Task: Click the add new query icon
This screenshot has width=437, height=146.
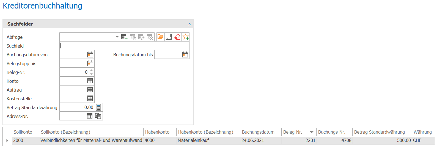Action: [x=124, y=37]
